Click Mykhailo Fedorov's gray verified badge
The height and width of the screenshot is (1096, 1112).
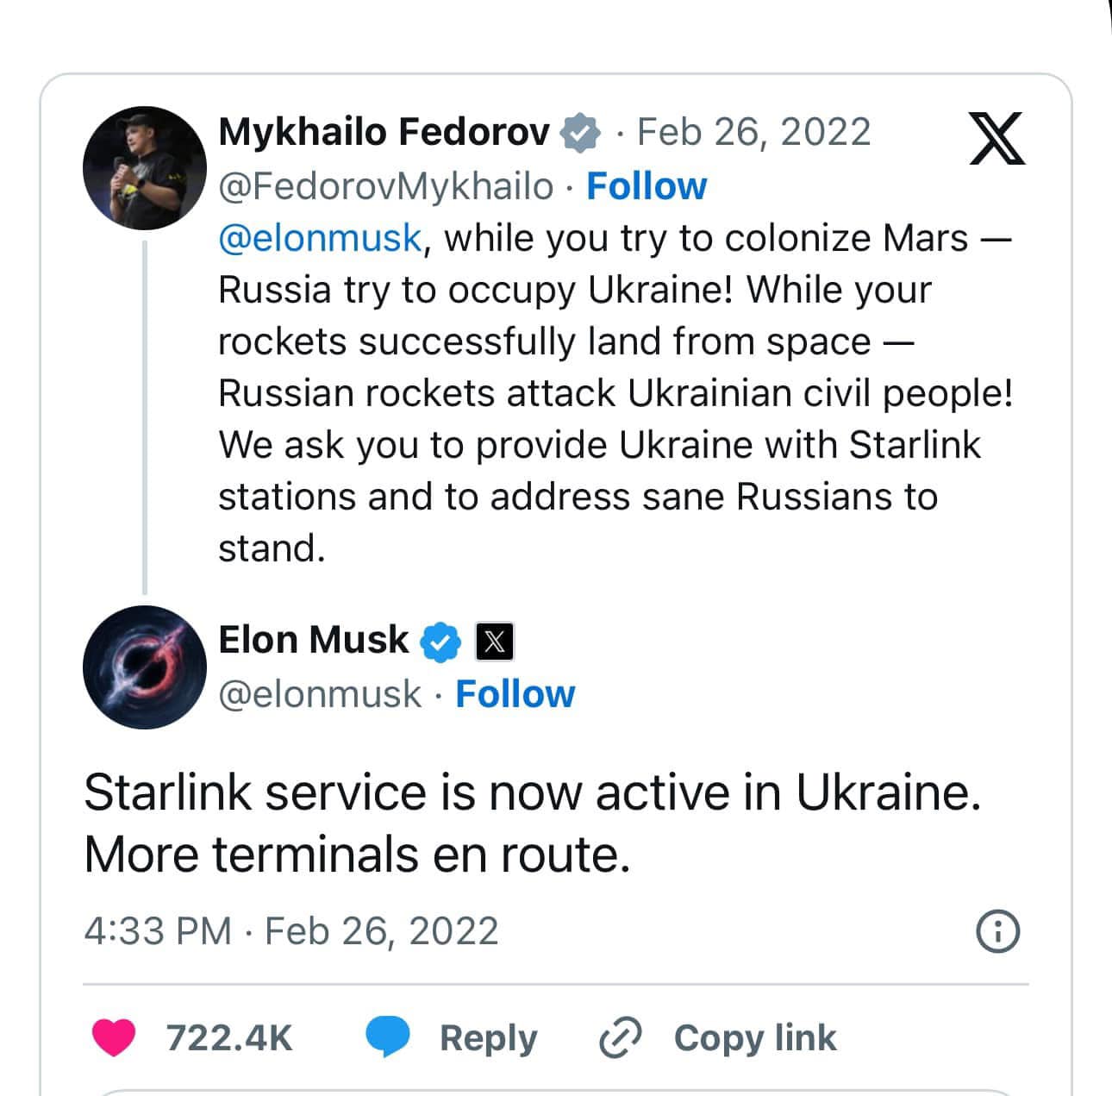coord(579,133)
